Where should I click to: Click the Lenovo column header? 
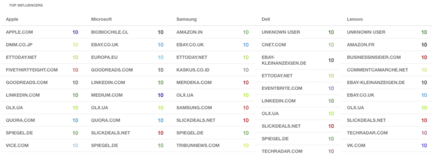pyautogui.click(x=355, y=19)
